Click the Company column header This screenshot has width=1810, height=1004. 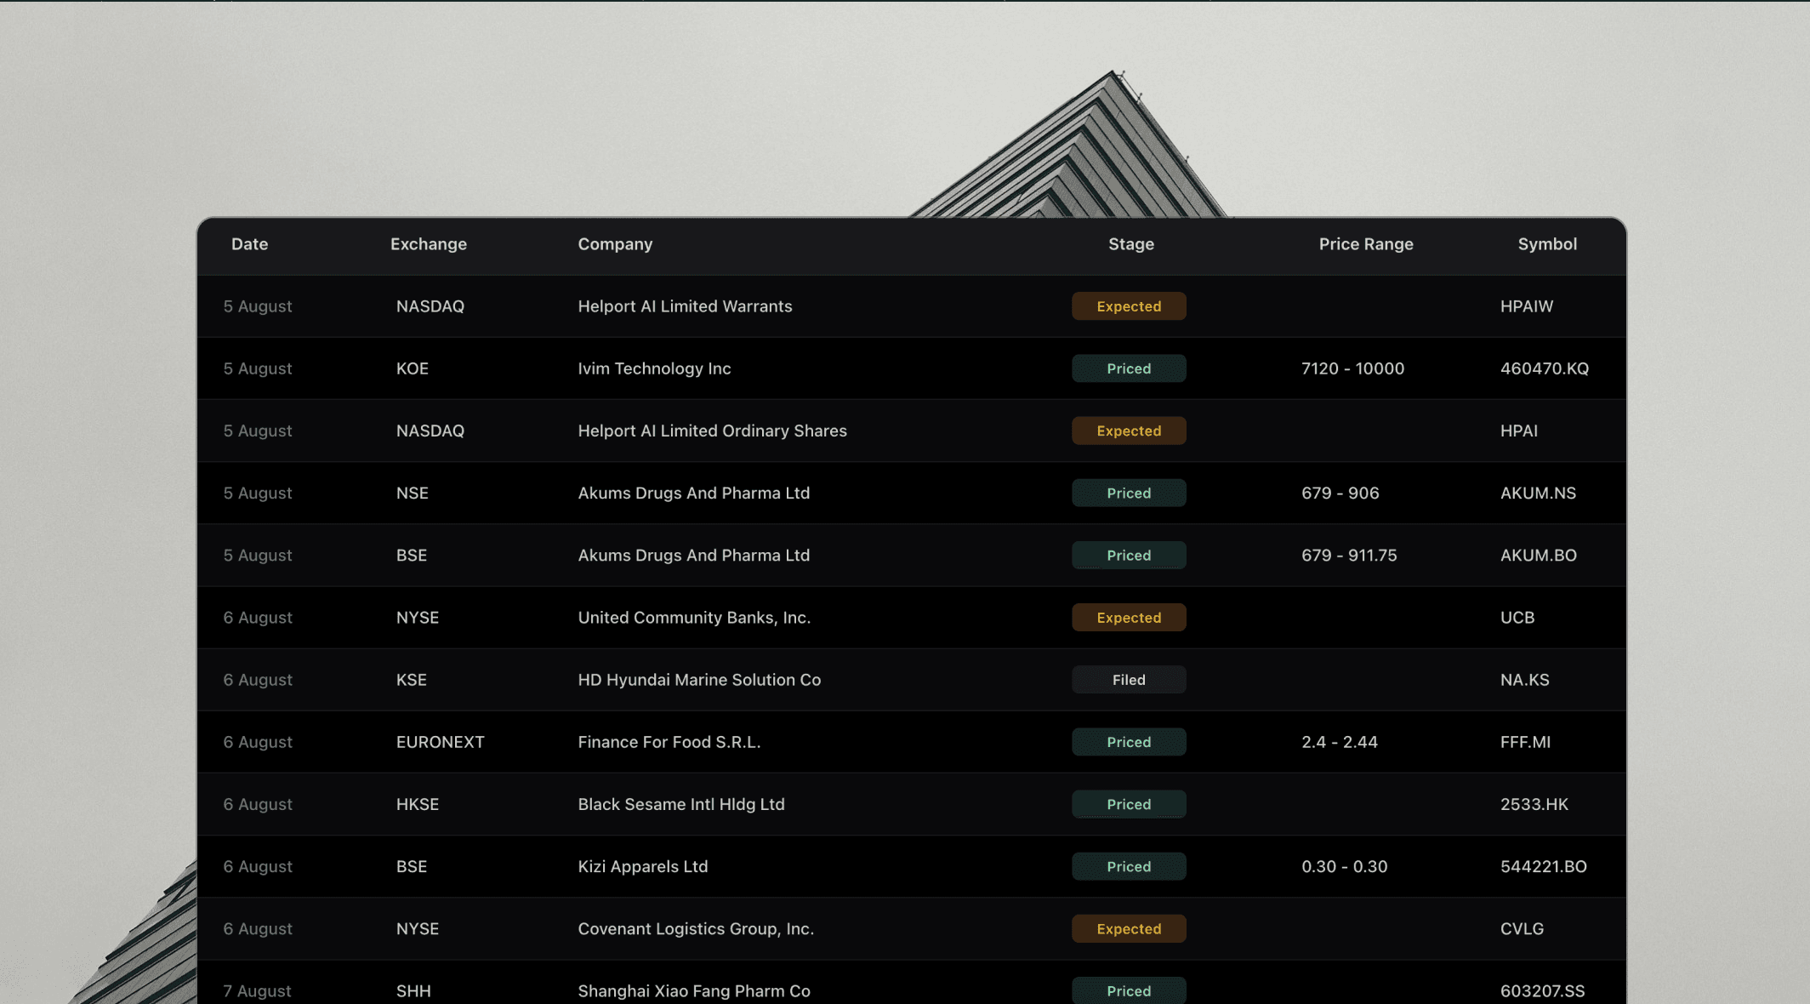coord(615,244)
